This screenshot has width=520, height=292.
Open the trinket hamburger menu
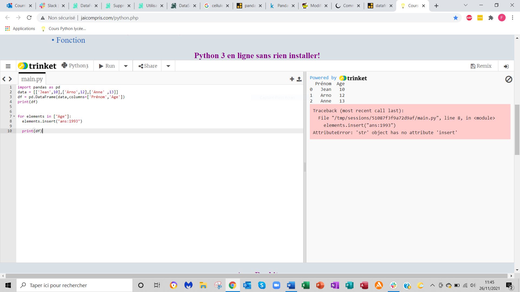(x=8, y=66)
